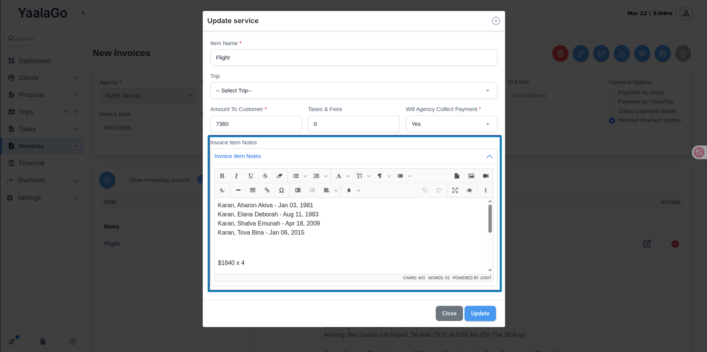Image resolution: width=707 pixels, height=352 pixels.
Task: Insert a video into the notes
Action: click(x=486, y=176)
